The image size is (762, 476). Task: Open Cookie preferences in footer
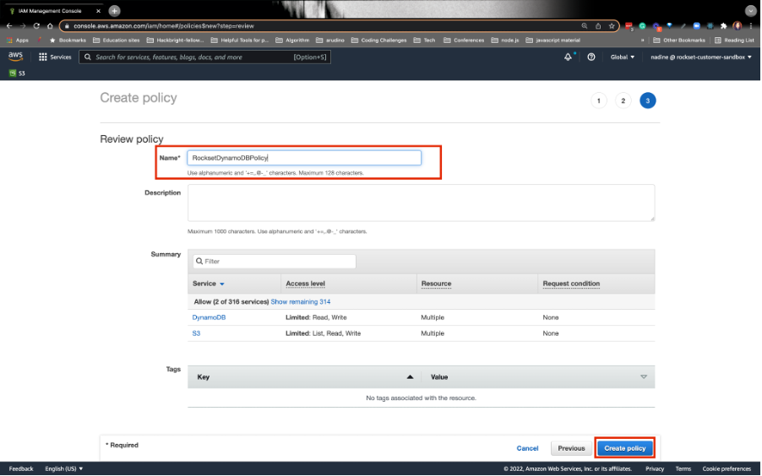pyautogui.click(x=727, y=468)
